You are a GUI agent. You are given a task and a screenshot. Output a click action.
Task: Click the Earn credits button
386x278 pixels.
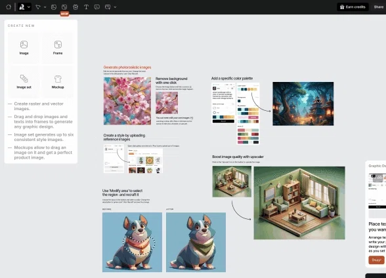tap(353, 7)
